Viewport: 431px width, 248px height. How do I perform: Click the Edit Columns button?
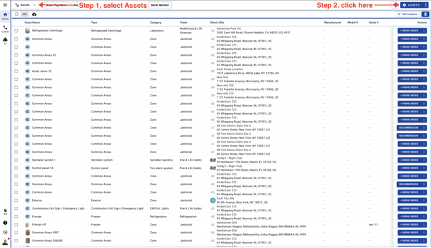[x=408, y=14]
